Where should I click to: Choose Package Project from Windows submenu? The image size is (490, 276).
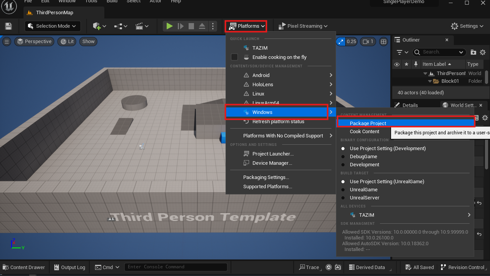point(368,124)
